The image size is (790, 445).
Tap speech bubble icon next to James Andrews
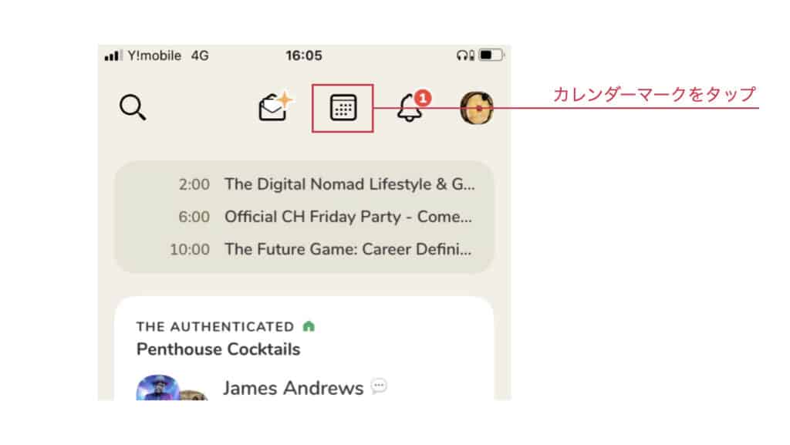click(x=379, y=386)
